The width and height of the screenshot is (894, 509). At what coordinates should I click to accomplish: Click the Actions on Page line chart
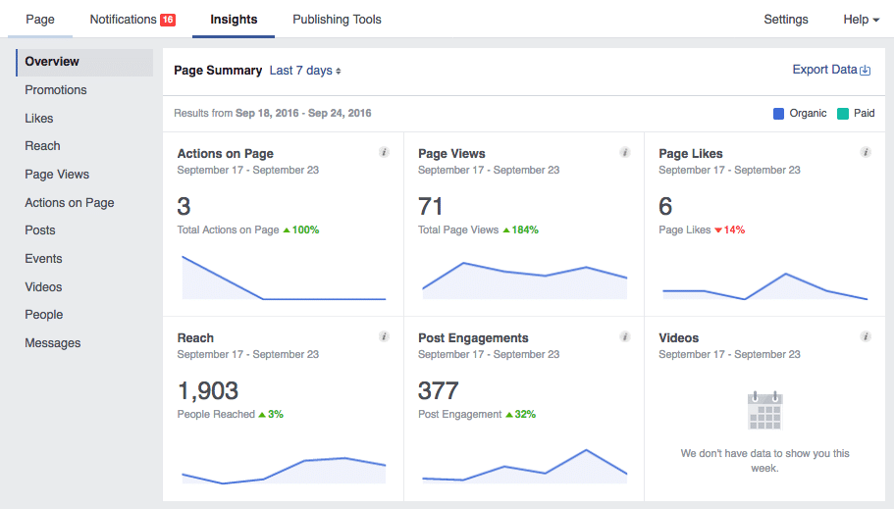(x=284, y=278)
